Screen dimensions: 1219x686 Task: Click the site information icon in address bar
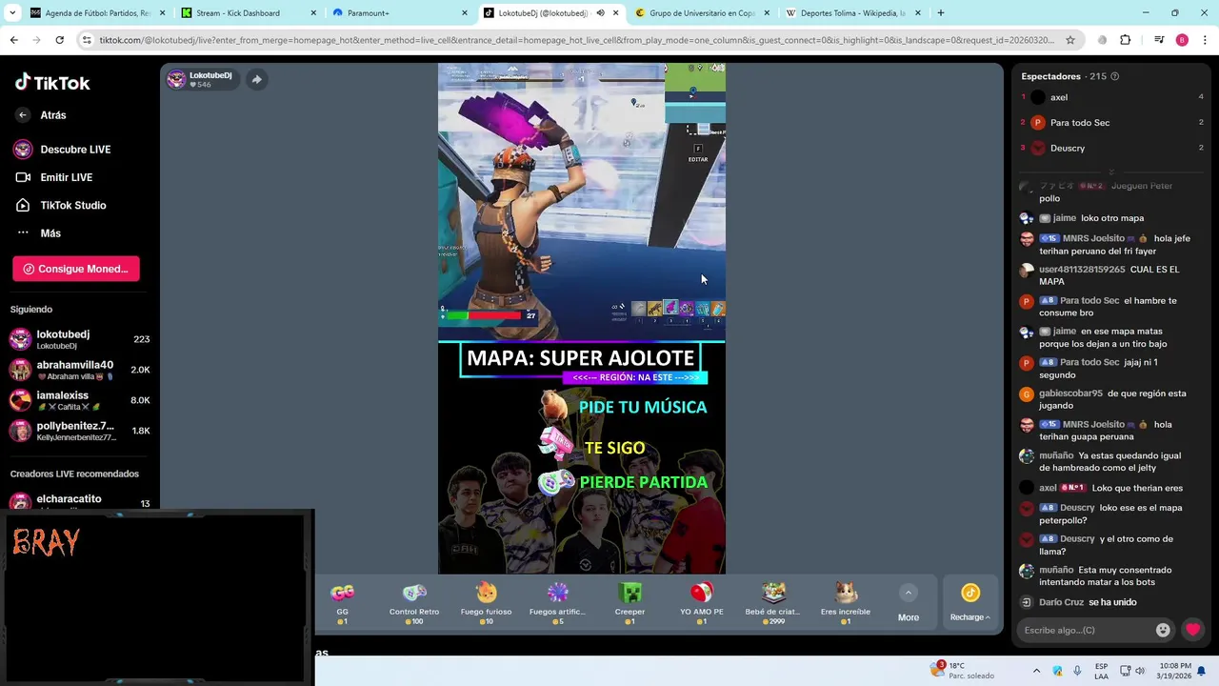click(87, 40)
